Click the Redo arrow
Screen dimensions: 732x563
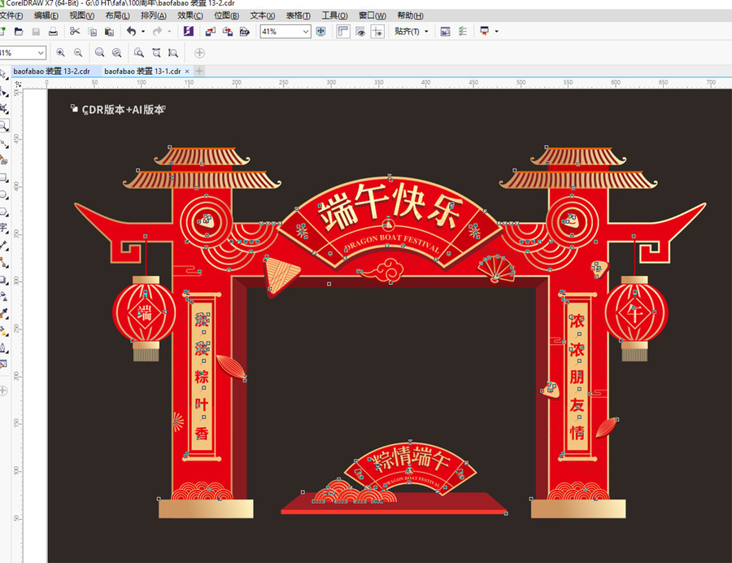point(157,31)
